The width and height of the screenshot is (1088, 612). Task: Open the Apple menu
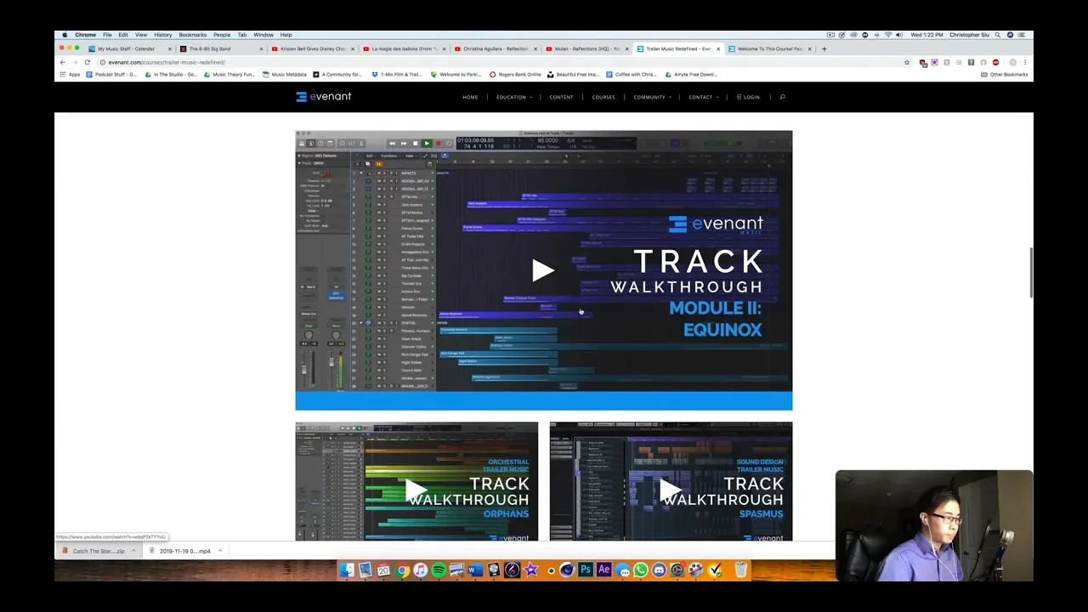65,35
